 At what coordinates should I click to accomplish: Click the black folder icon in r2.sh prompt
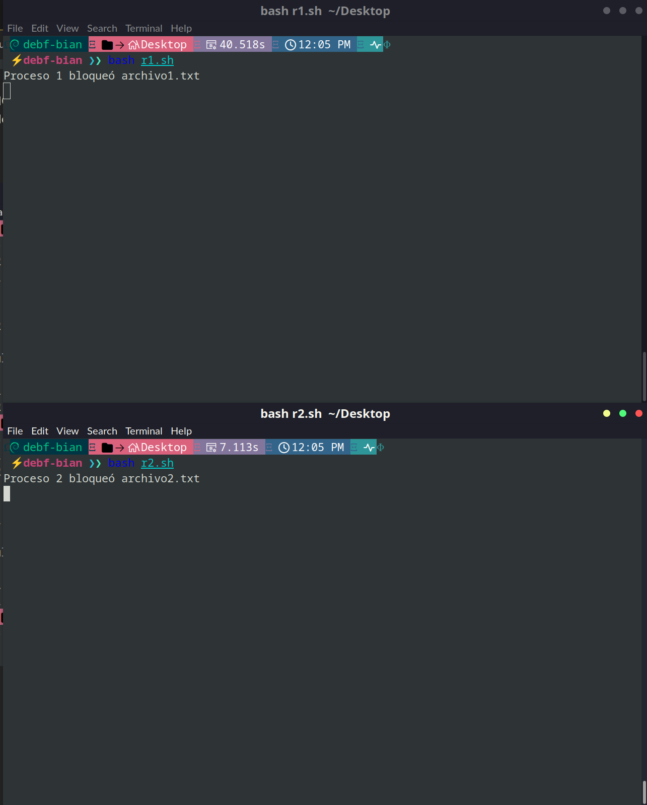point(107,448)
